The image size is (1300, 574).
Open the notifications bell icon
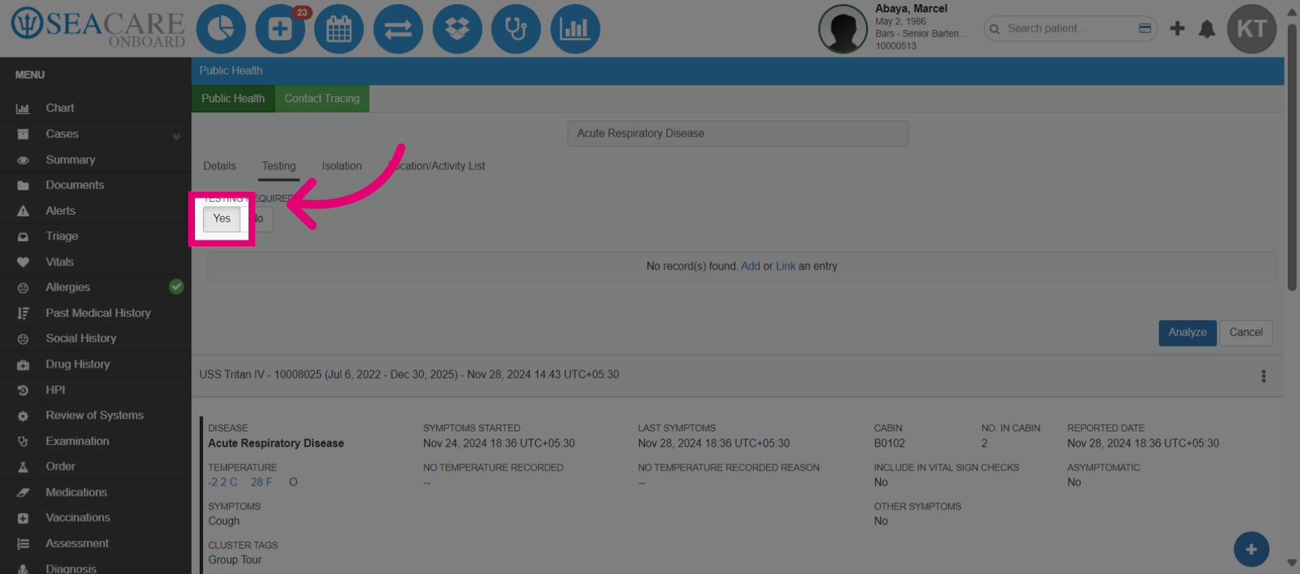click(x=1207, y=29)
